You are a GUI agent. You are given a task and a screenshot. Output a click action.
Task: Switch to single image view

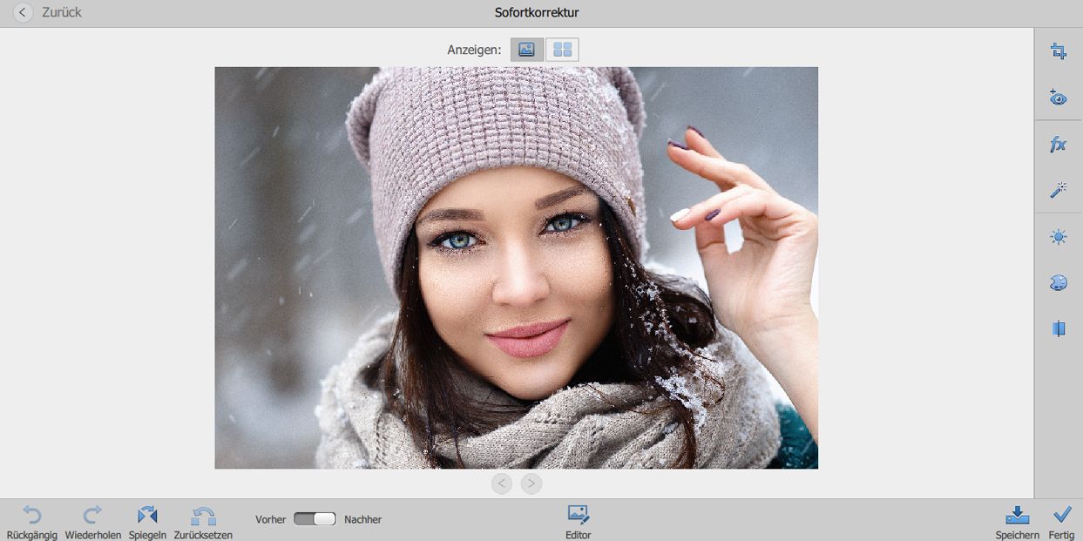tap(527, 50)
